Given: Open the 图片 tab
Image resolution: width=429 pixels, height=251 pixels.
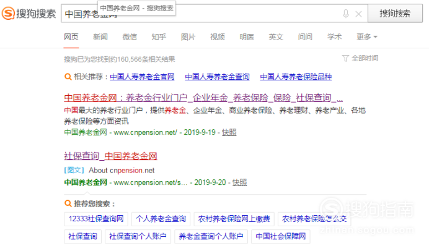Looking at the screenshot, I should [x=188, y=37].
